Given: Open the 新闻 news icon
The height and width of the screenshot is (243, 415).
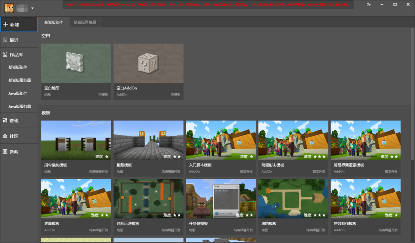Looking at the screenshot, I should [5, 152].
